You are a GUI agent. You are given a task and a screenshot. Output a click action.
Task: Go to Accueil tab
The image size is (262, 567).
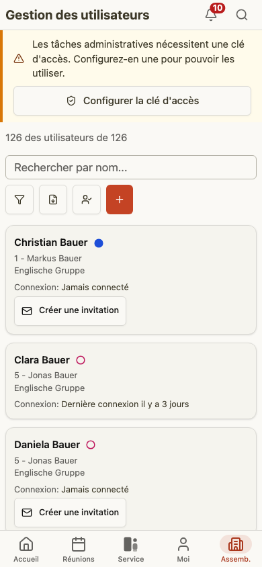[x=26, y=550]
